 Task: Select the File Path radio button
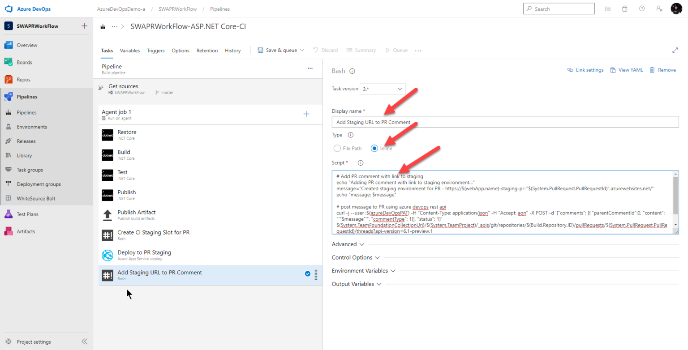[x=337, y=148]
